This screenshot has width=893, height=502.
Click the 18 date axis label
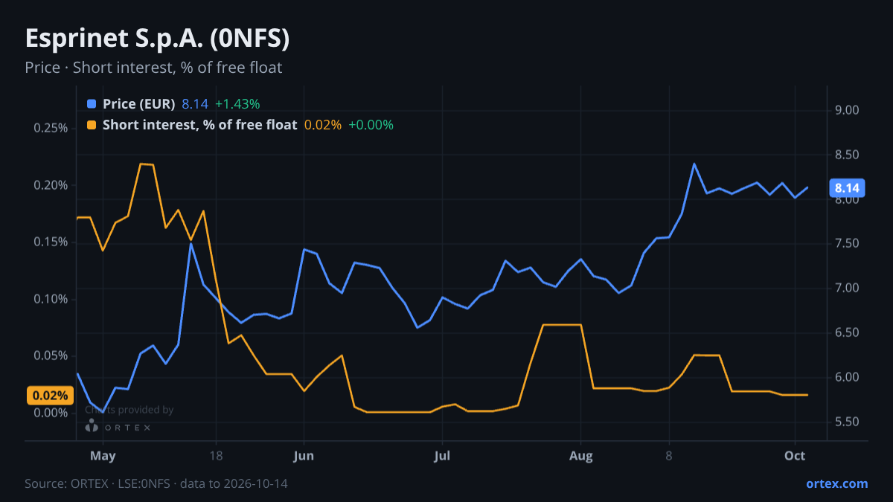217,456
